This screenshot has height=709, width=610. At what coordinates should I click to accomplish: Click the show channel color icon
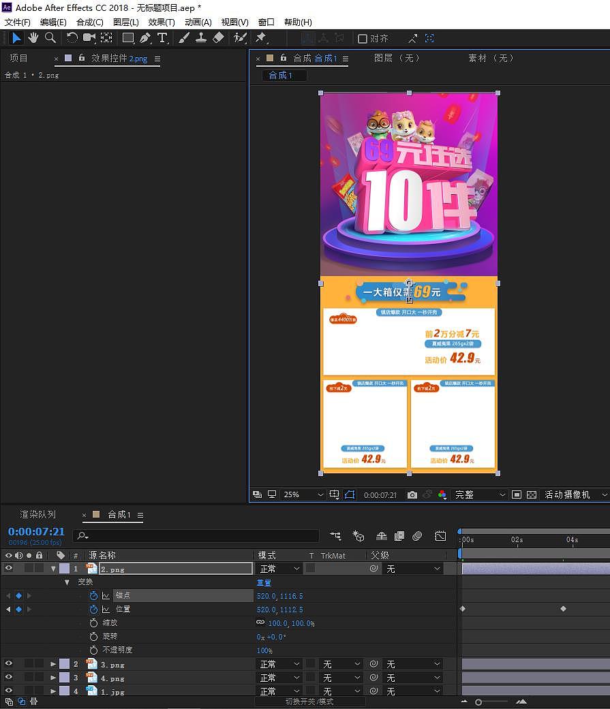(x=442, y=495)
